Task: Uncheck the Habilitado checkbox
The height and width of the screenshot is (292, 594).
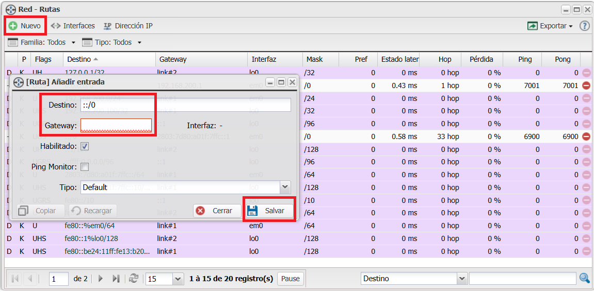Action: [x=85, y=146]
